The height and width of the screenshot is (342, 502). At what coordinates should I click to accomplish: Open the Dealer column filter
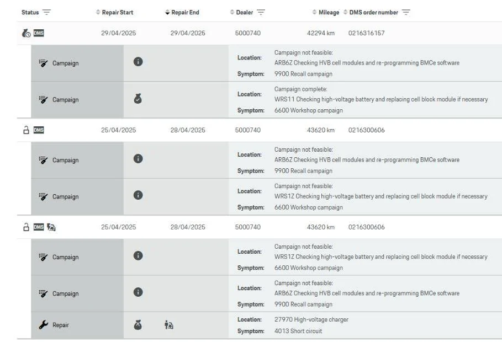point(261,13)
